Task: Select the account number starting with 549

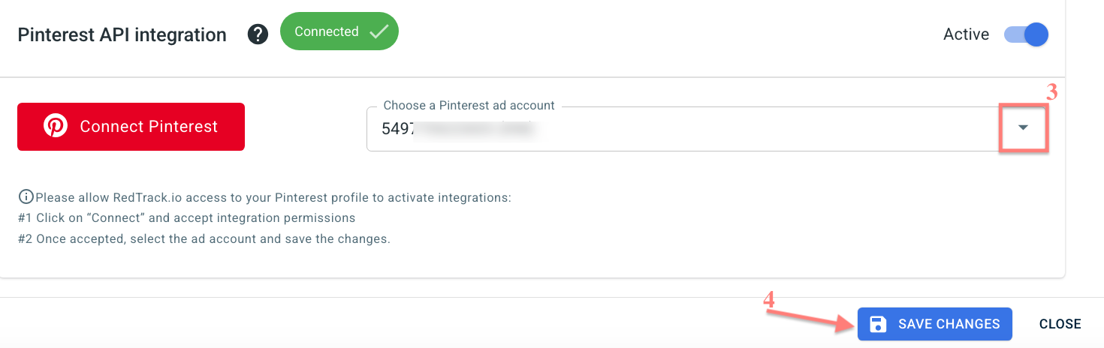Action: [x=458, y=128]
